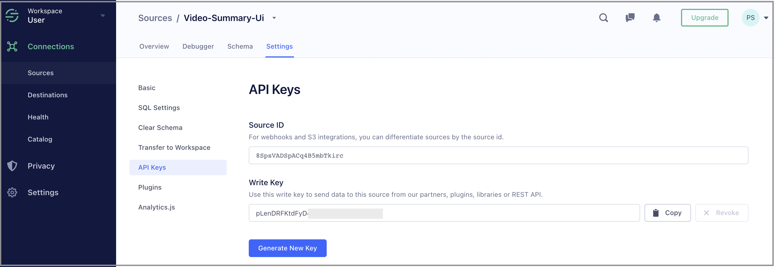Screen dimensions: 775x267
Task: Switch to the Debugger tab
Action: pyautogui.click(x=198, y=46)
